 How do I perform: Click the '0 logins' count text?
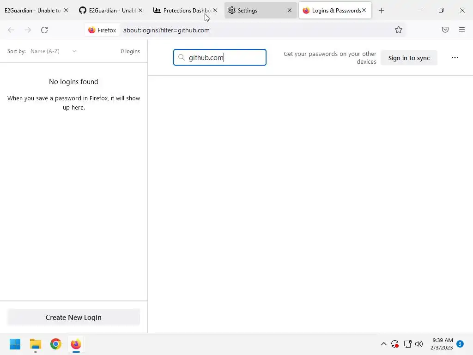click(130, 51)
